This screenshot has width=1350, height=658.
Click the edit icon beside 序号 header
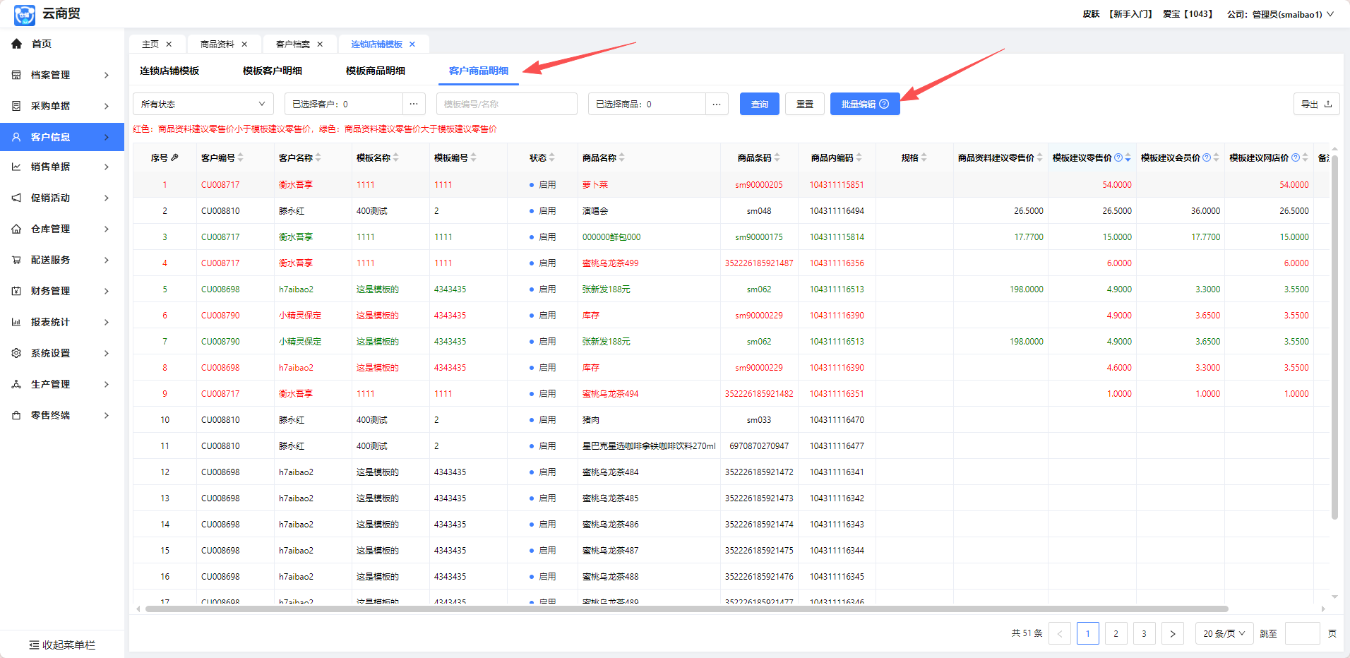coord(174,157)
